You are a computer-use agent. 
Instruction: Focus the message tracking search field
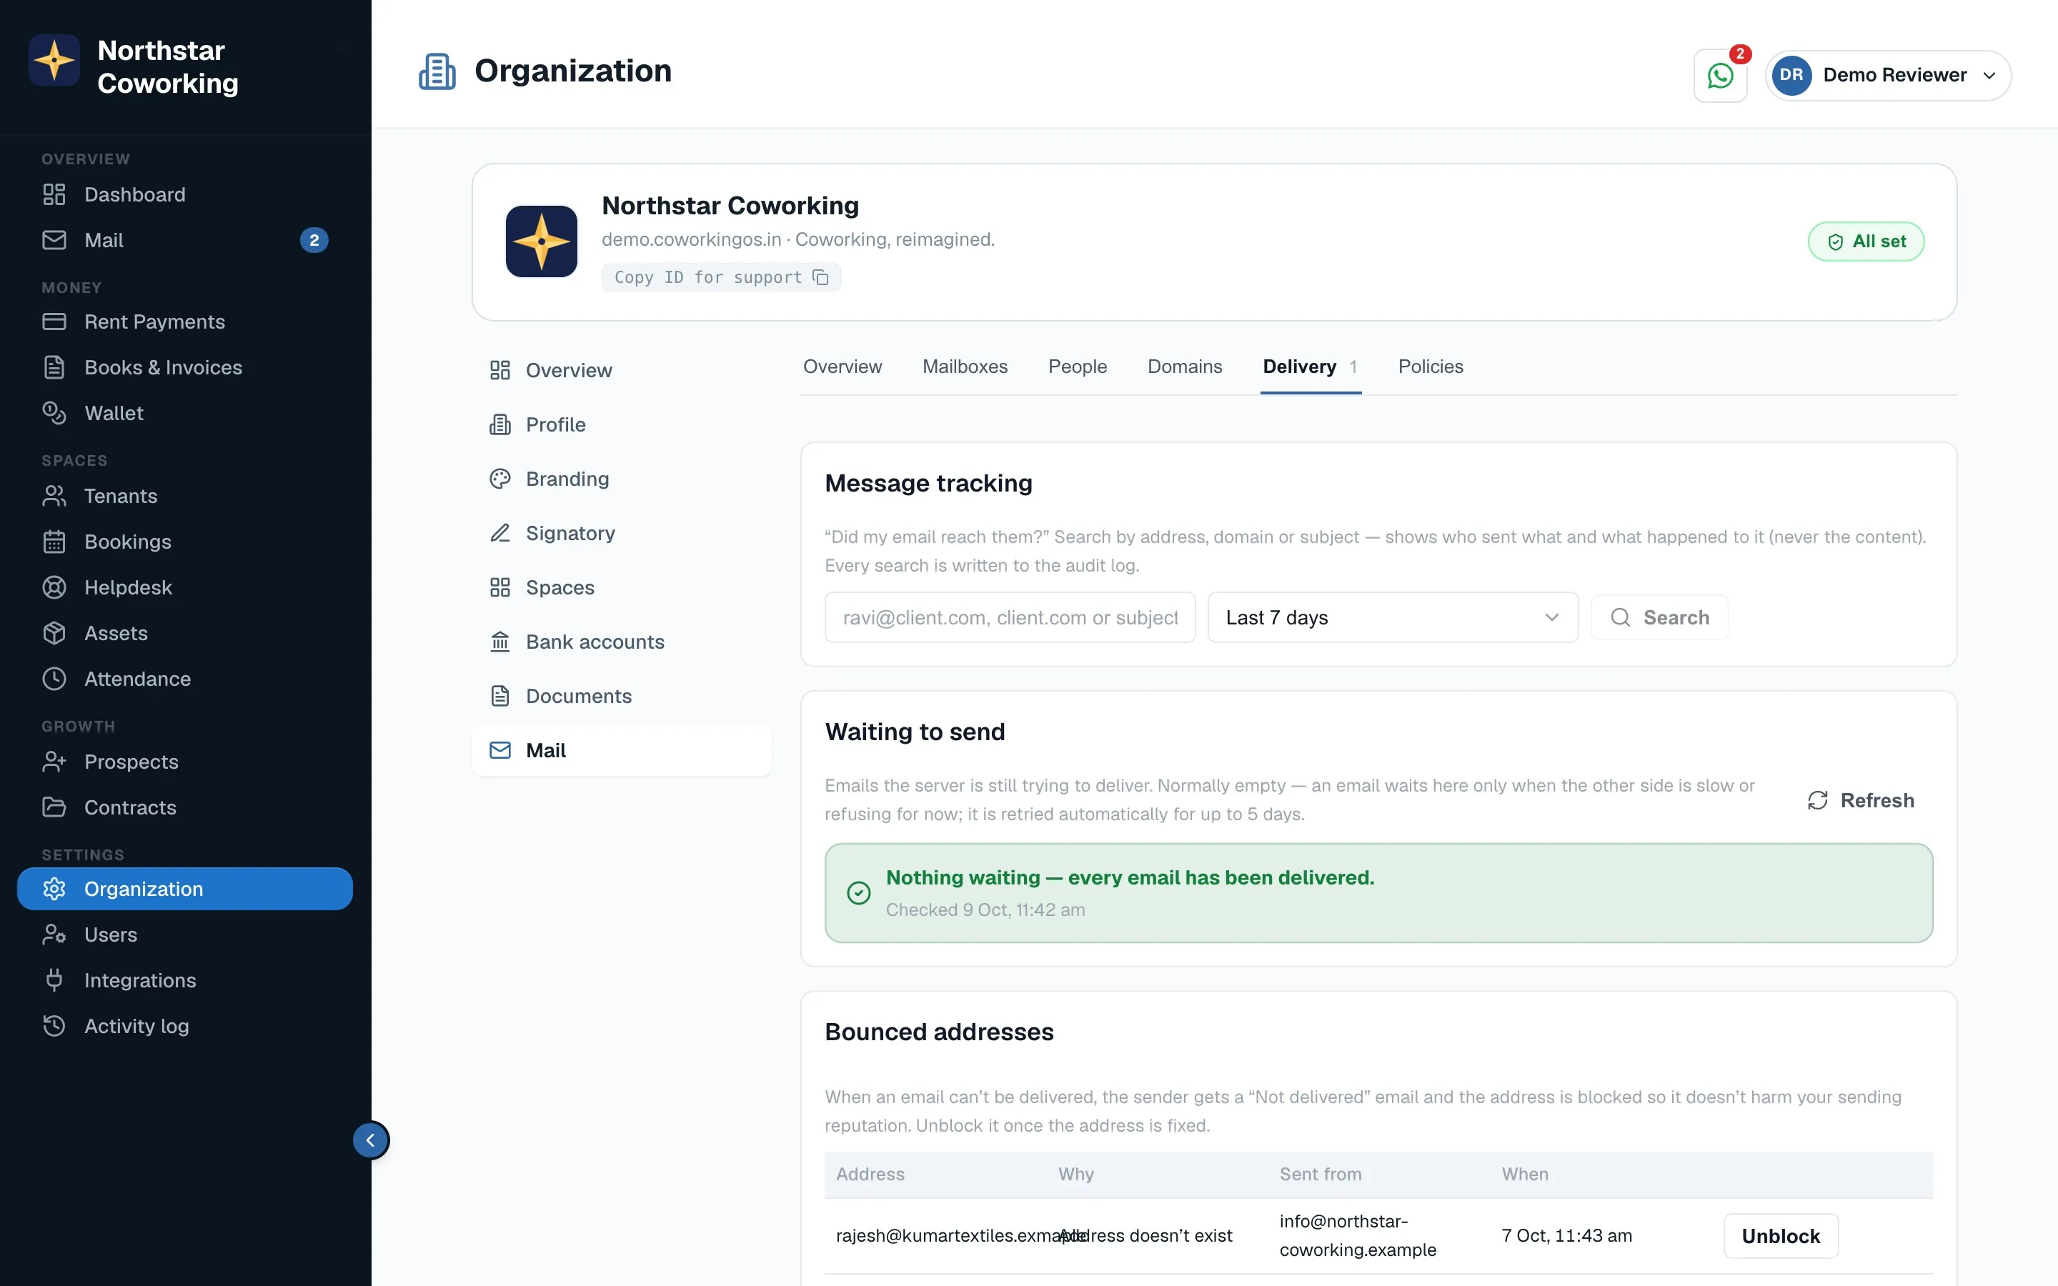pyautogui.click(x=1010, y=617)
